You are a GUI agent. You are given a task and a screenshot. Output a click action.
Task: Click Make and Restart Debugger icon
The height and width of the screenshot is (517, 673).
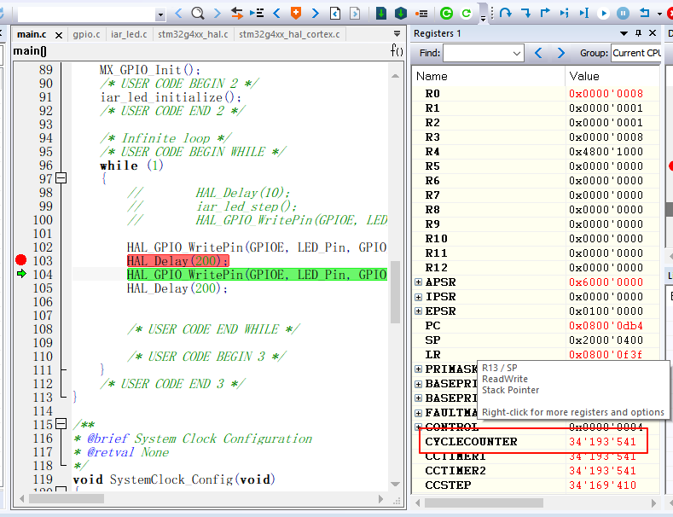pyautogui.click(x=446, y=14)
